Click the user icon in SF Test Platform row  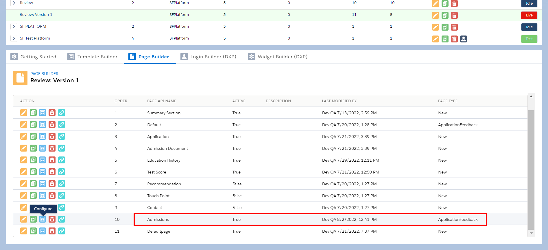click(x=463, y=39)
